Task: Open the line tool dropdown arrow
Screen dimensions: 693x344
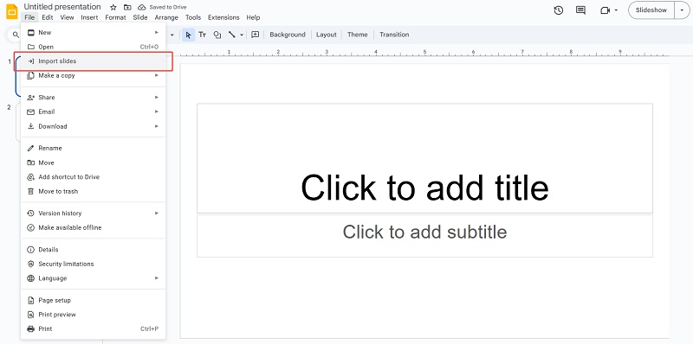Action: (242, 35)
